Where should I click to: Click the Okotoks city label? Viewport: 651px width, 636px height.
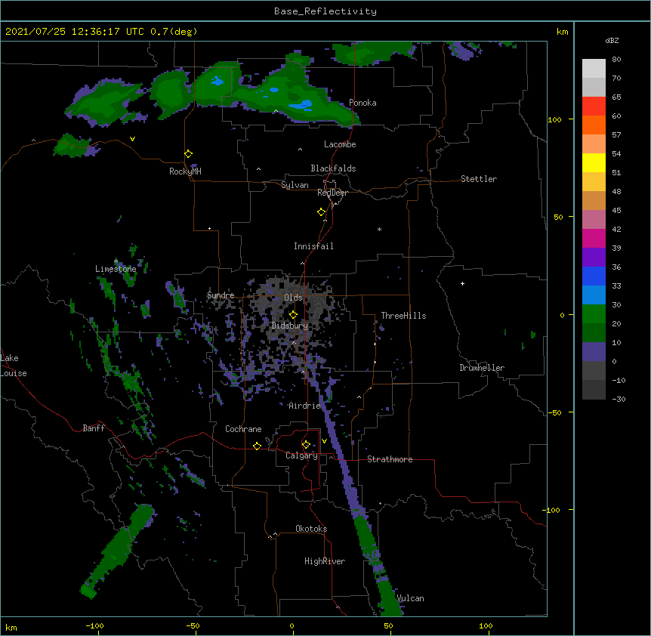click(x=311, y=529)
